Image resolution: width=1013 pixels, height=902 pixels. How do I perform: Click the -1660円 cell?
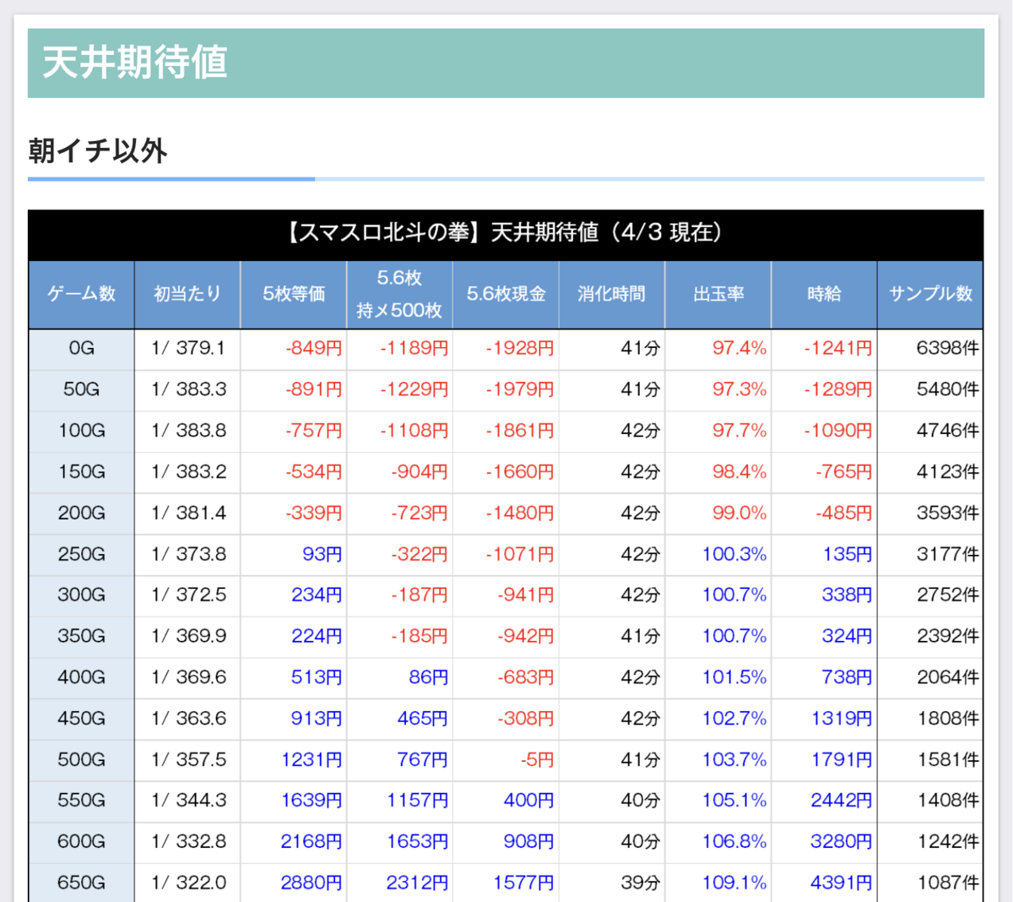pyautogui.click(x=506, y=472)
